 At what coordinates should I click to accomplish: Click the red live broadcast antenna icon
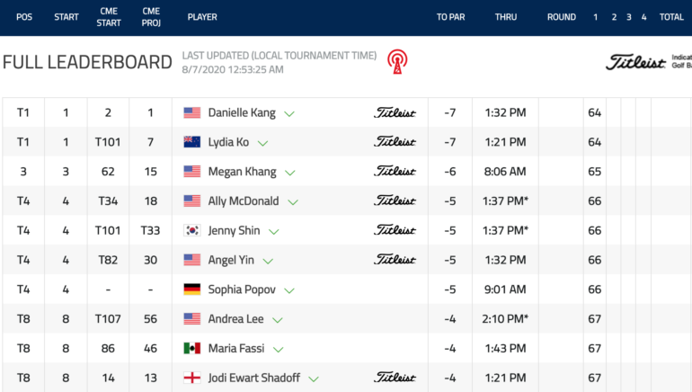397,61
